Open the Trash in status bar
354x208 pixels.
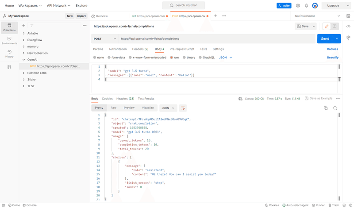click(334, 205)
